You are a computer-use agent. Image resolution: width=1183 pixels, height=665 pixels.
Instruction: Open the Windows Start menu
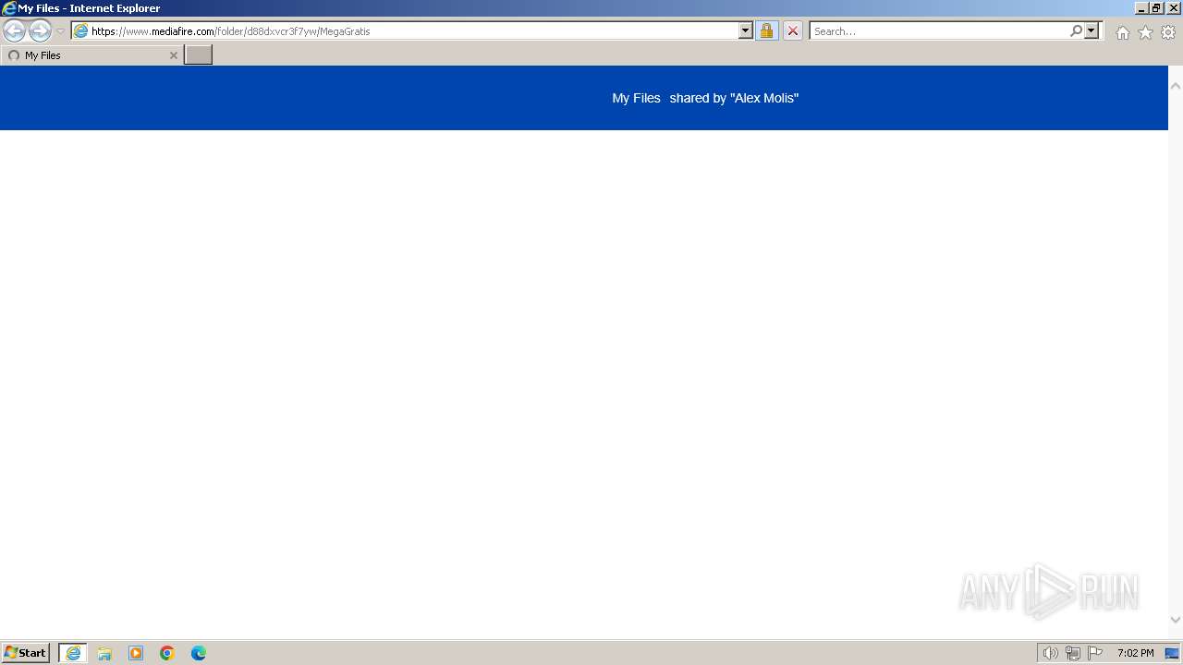pos(25,653)
